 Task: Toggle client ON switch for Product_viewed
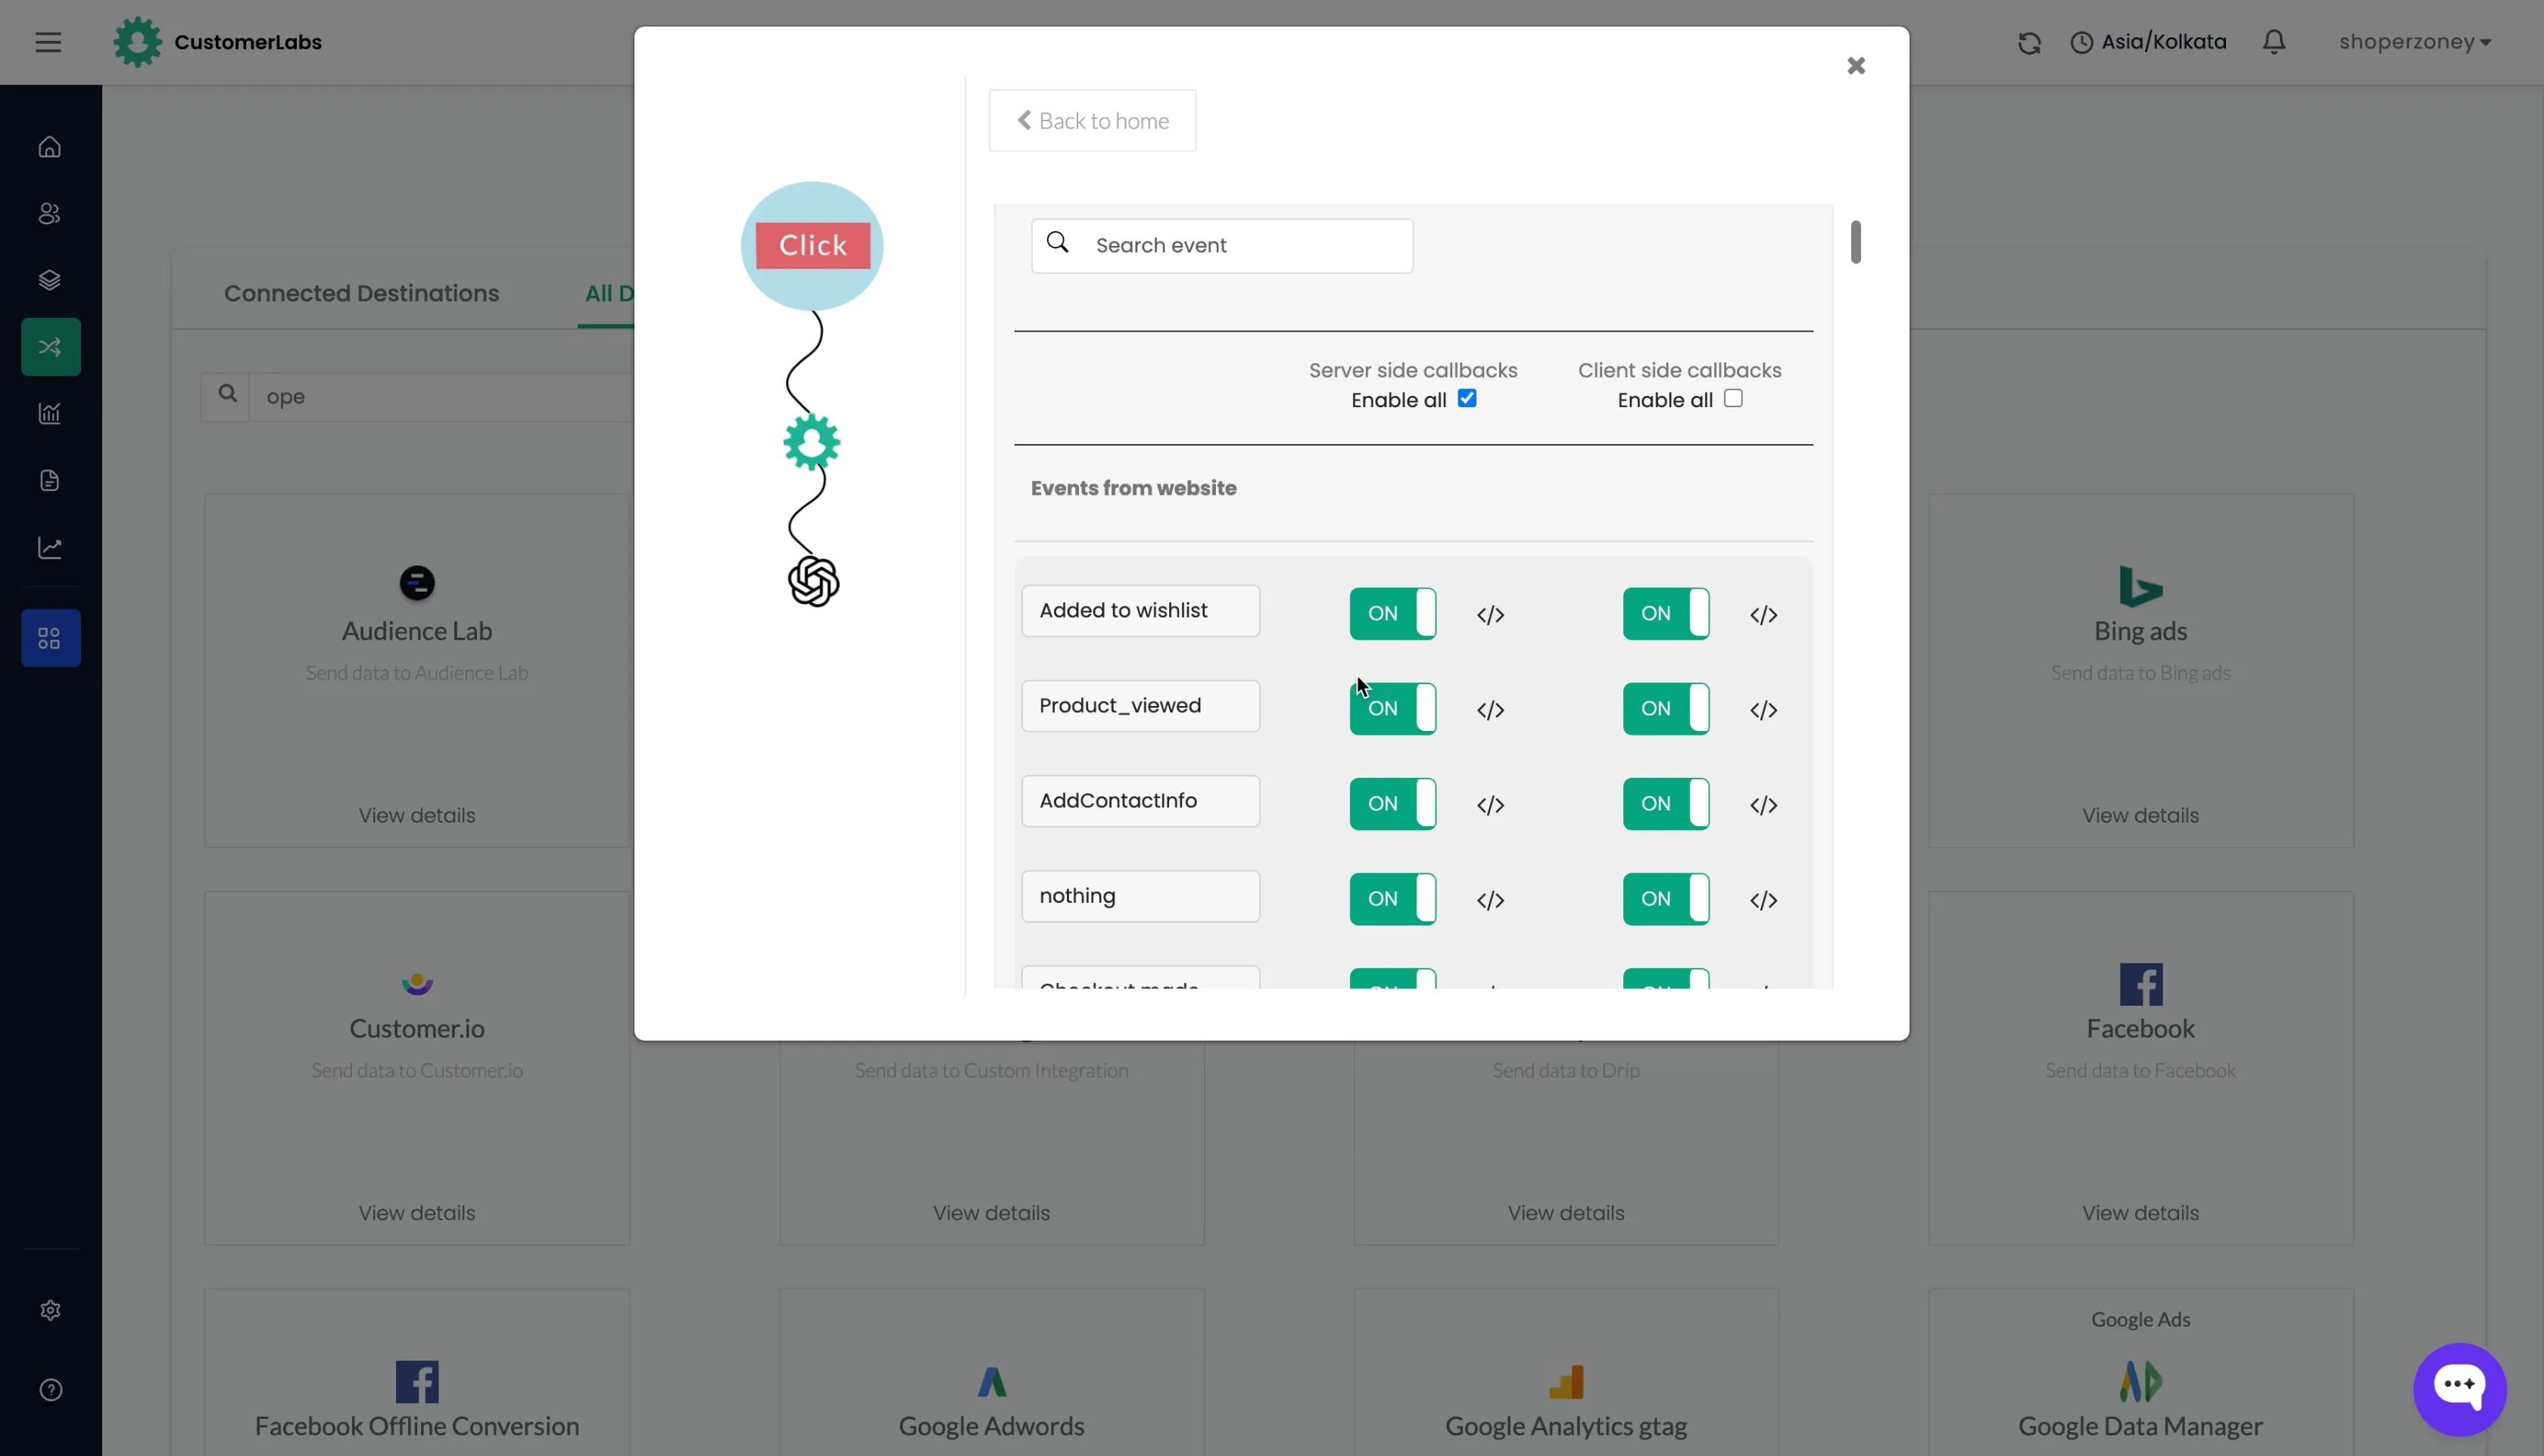point(1666,708)
